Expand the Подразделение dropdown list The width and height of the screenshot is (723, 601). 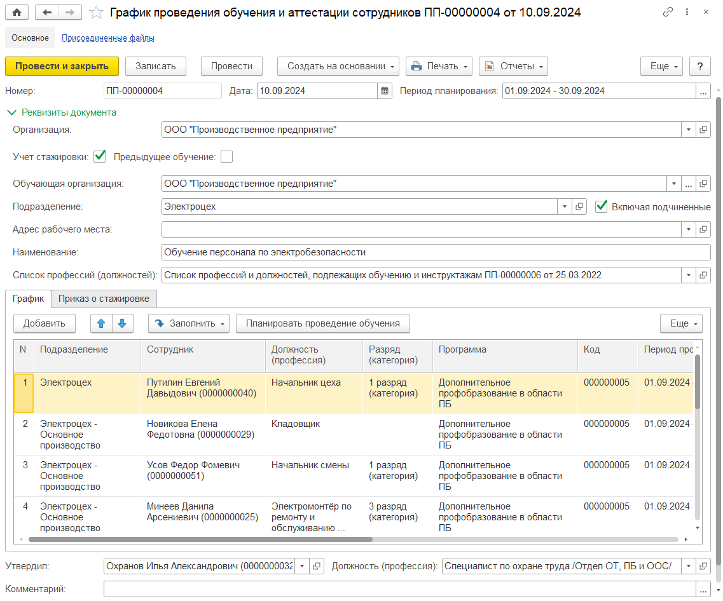pos(564,206)
